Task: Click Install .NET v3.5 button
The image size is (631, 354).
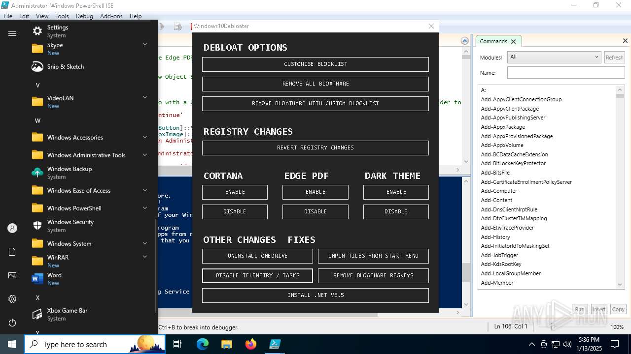Action: click(315, 295)
